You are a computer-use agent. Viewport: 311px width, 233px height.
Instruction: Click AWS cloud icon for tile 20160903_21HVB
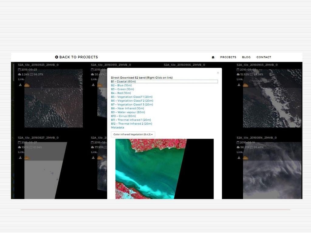(245, 85)
